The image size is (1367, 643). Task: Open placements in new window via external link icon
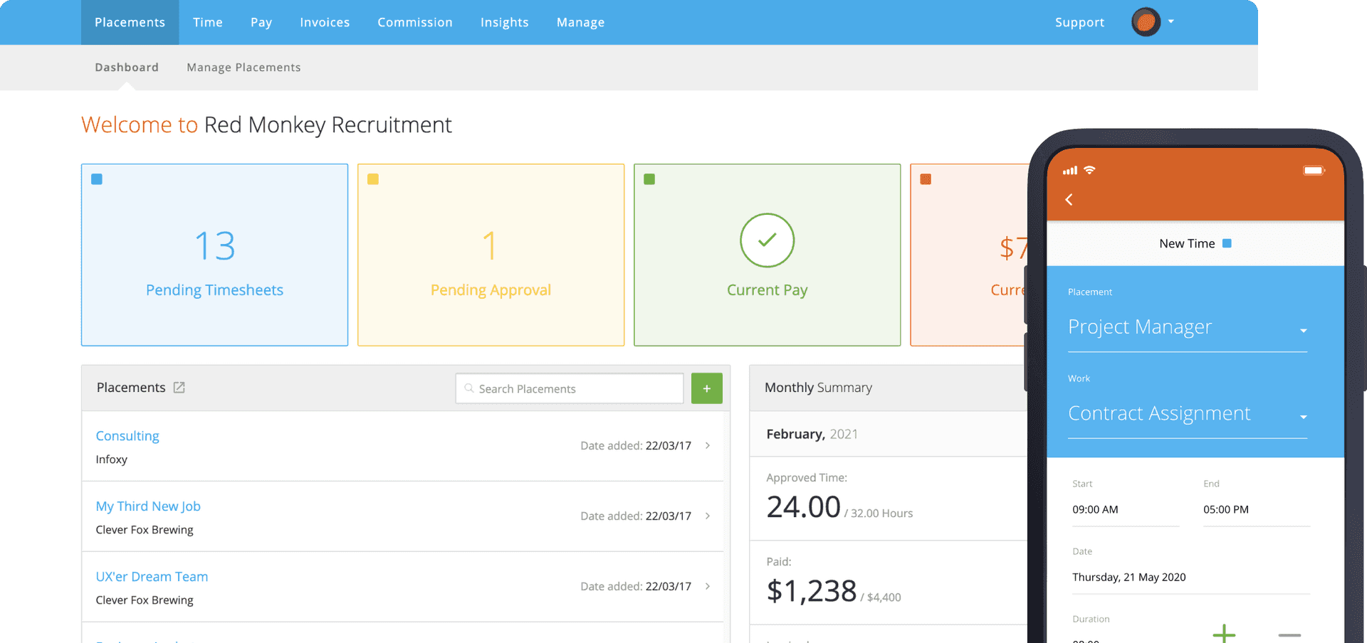(179, 388)
